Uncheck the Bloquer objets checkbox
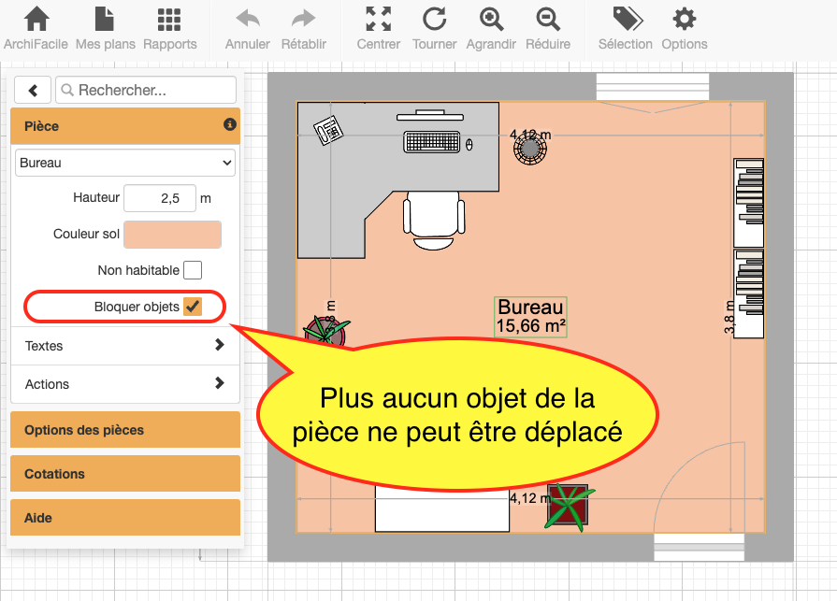 (193, 306)
